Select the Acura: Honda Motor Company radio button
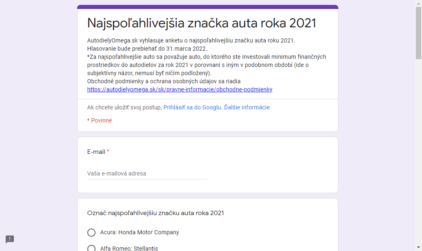The image size is (422, 251). tap(91, 233)
